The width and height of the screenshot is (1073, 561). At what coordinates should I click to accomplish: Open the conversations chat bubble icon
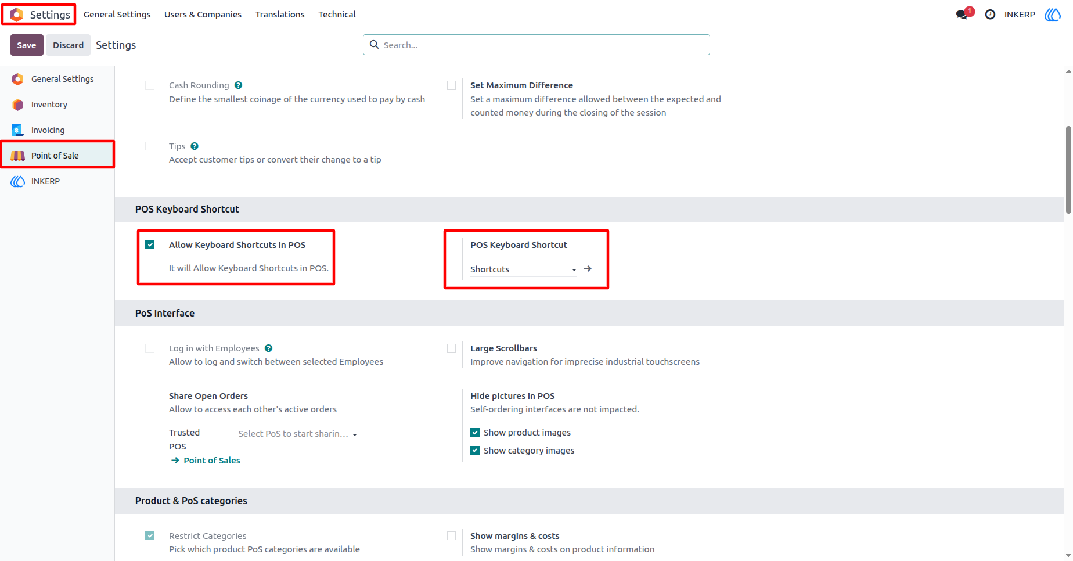click(x=962, y=15)
